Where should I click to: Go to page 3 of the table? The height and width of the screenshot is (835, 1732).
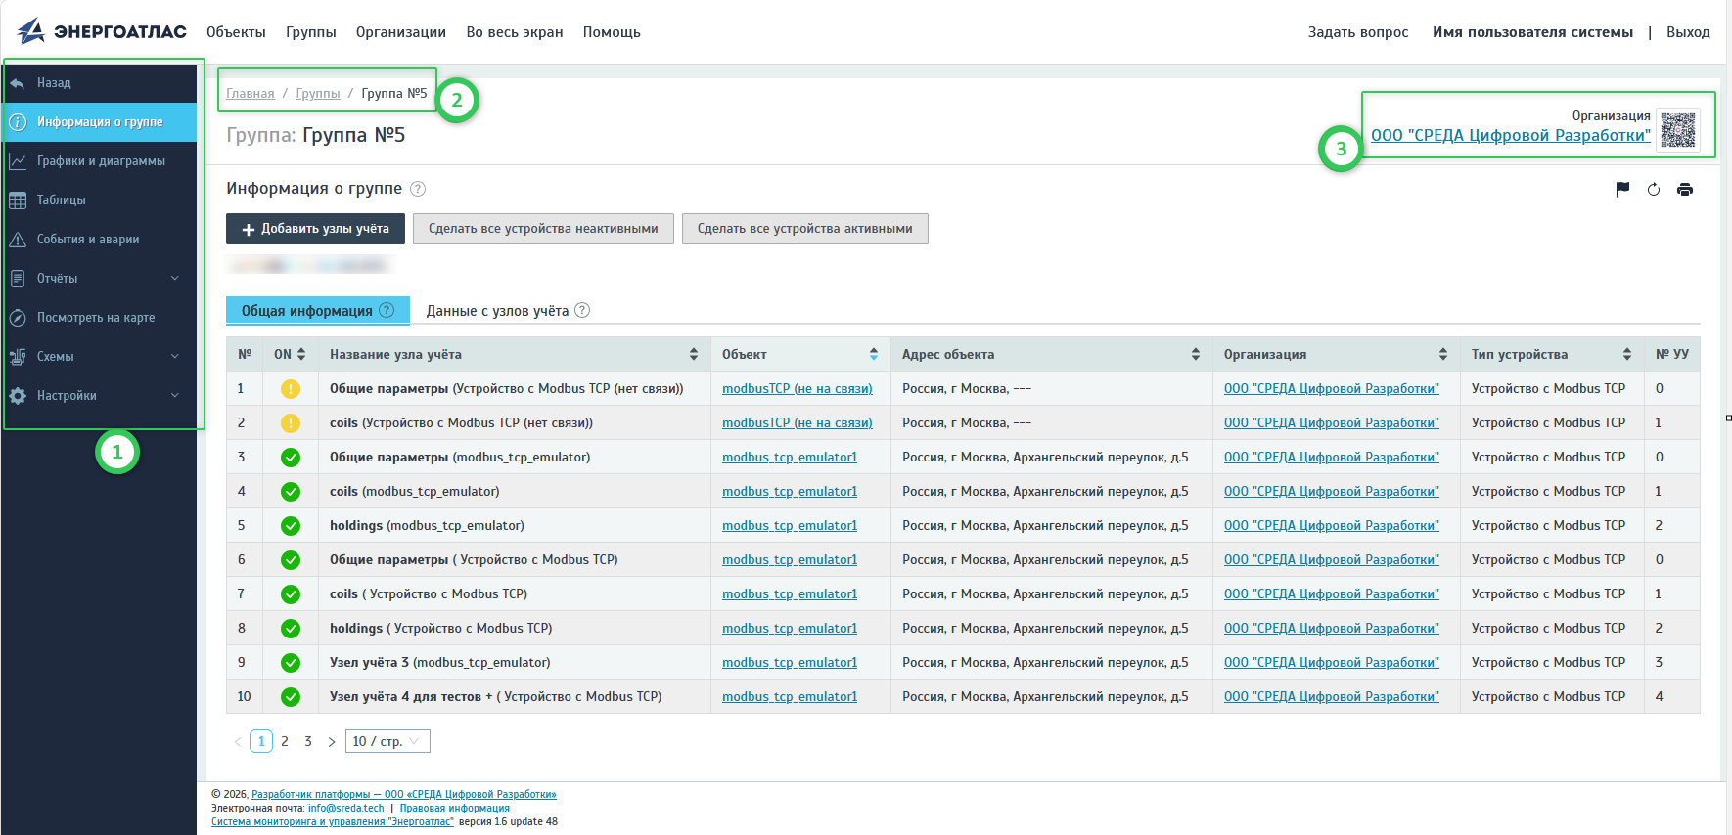tap(308, 741)
